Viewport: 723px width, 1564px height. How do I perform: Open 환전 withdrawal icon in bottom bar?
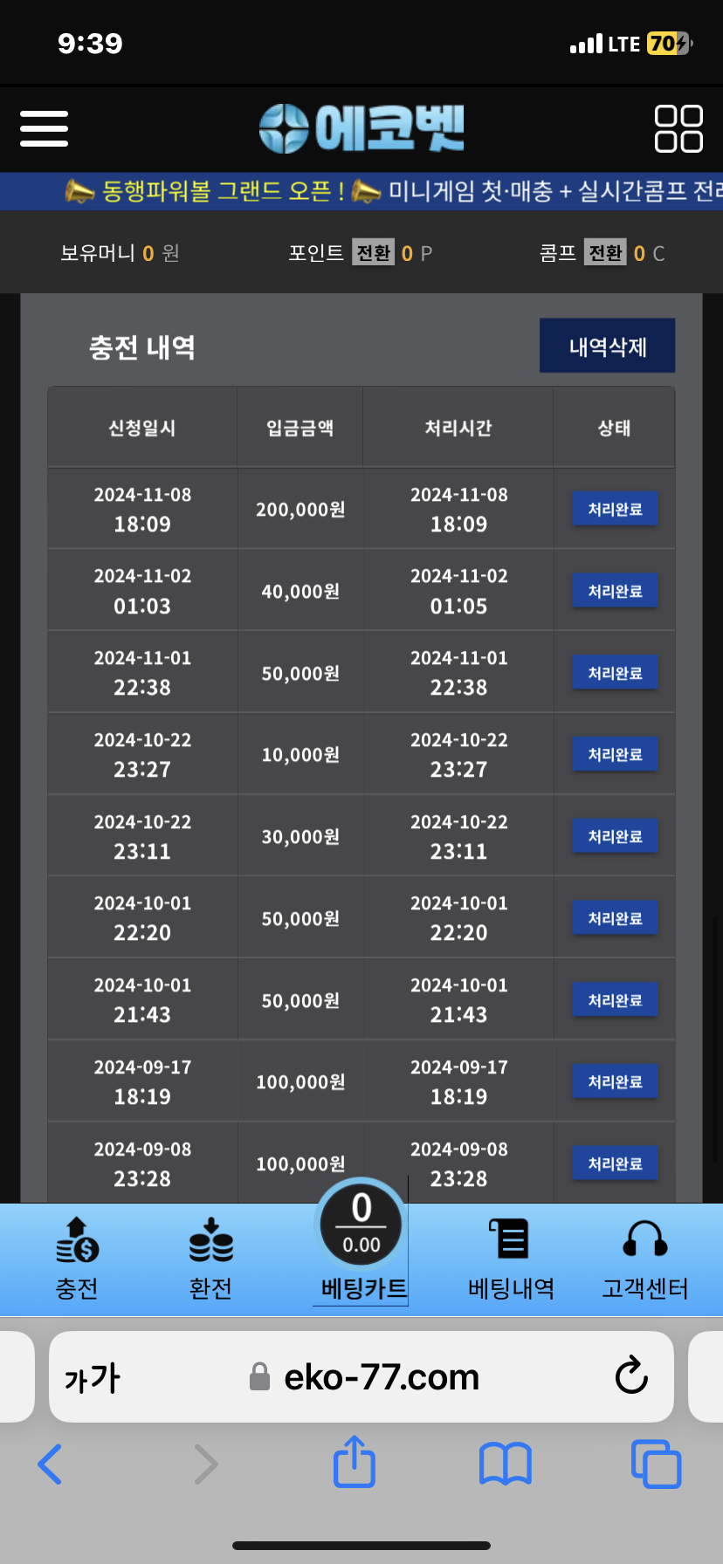[x=210, y=1259]
